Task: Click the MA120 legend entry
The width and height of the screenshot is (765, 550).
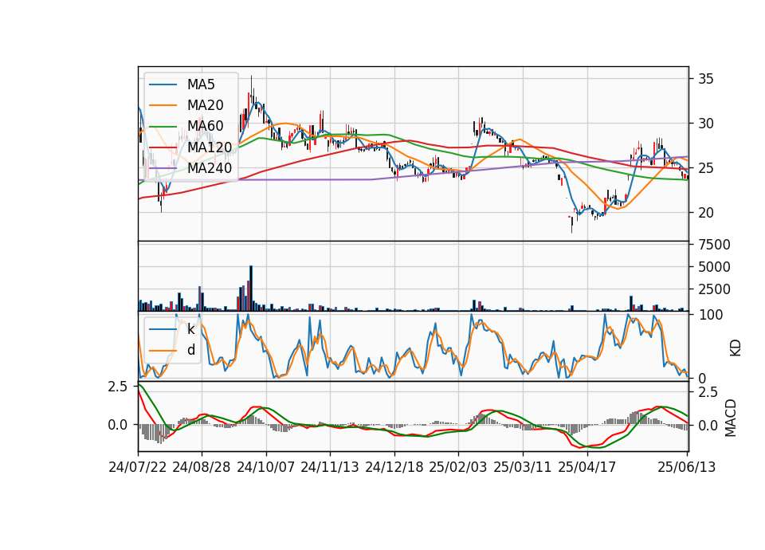Action: [190, 147]
